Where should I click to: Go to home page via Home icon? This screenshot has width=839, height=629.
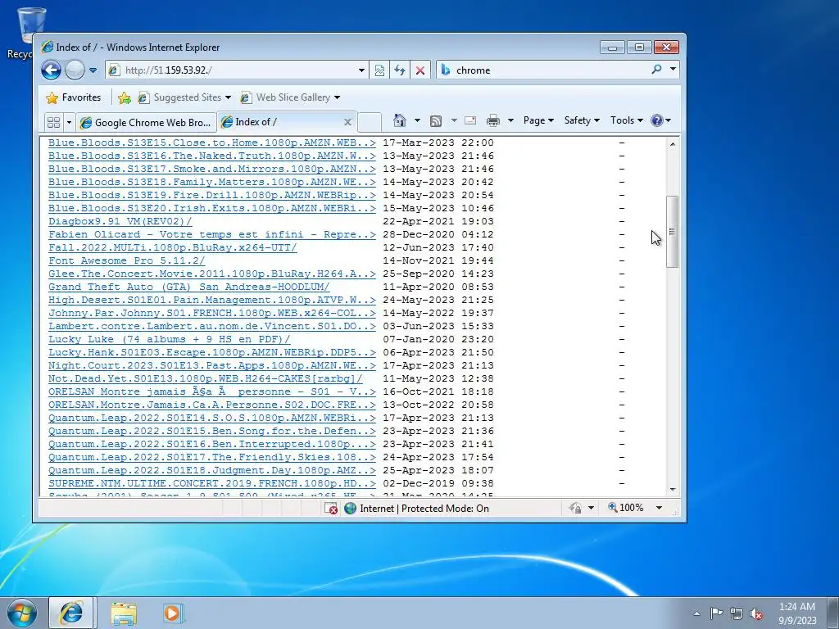pos(400,120)
